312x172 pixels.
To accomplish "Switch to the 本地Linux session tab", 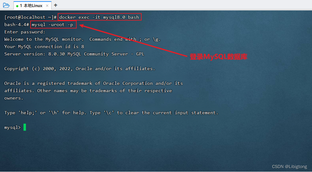I will [x=31, y=5].
